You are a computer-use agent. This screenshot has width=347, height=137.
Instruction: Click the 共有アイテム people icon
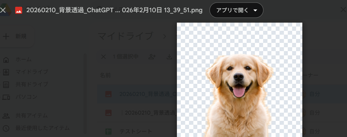click(x=6, y=116)
